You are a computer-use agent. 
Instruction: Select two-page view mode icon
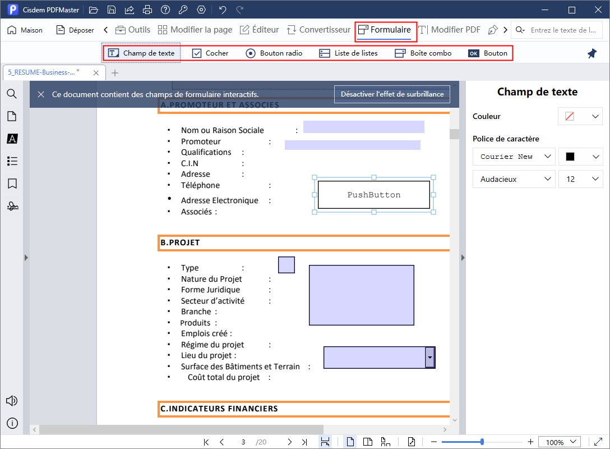[368, 442]
